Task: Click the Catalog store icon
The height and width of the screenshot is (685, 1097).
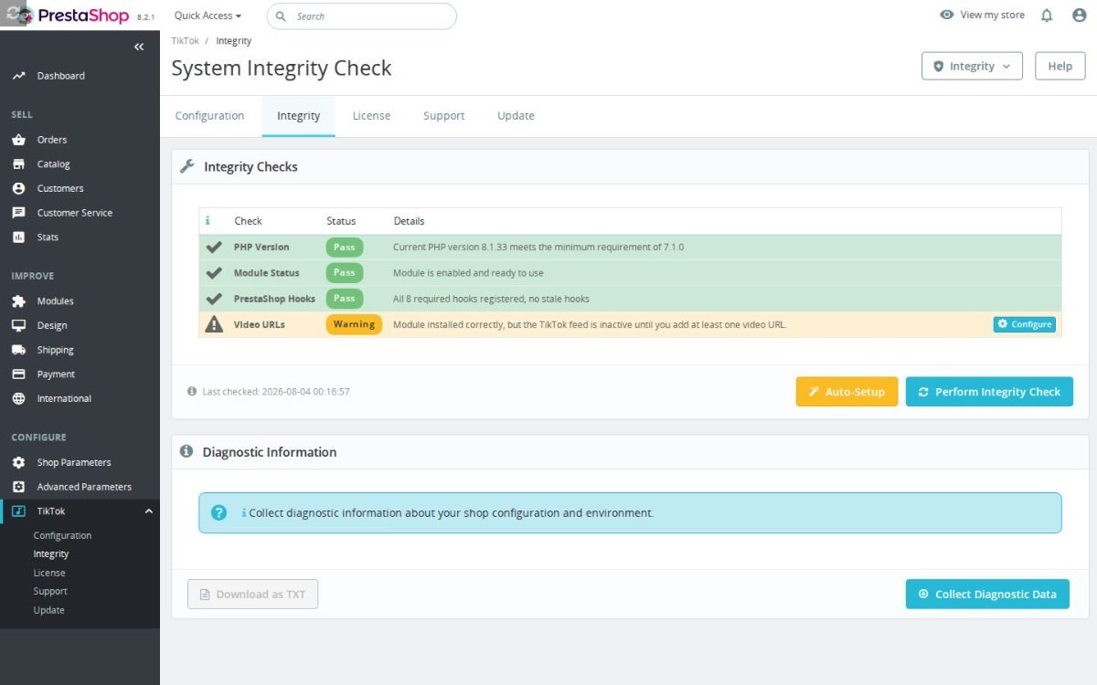Action: pyautogui.click(x=18, y=164)
